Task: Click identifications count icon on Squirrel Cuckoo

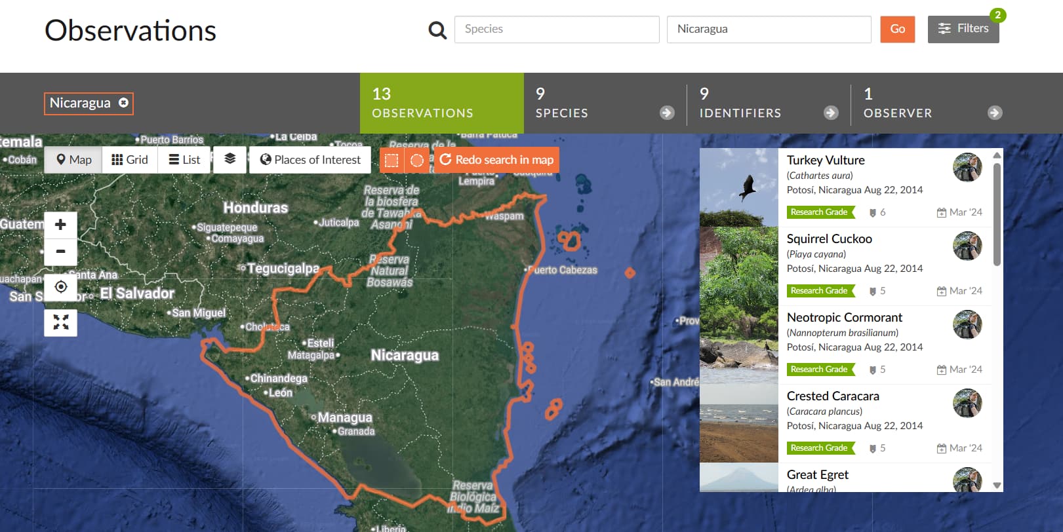Action: (x=873, y=291)
